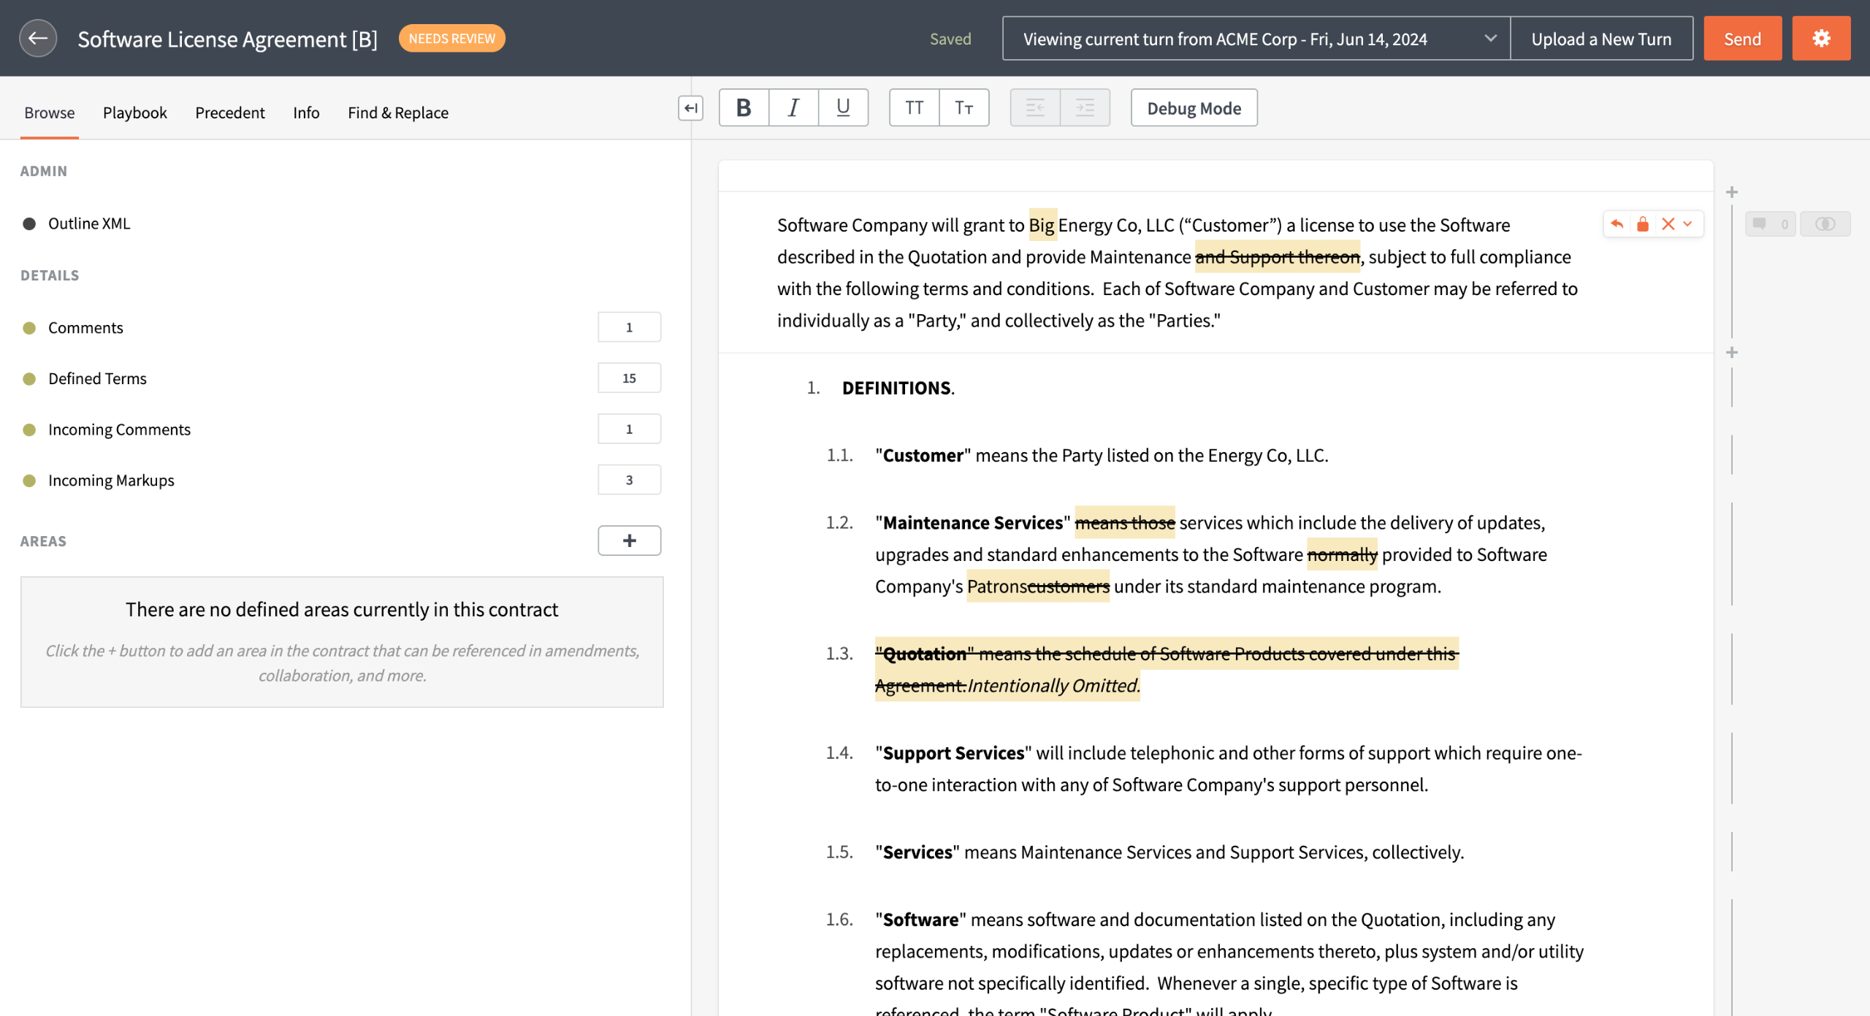Lock the intro paragraph with the padlock icon

(x=1642, y=224)
